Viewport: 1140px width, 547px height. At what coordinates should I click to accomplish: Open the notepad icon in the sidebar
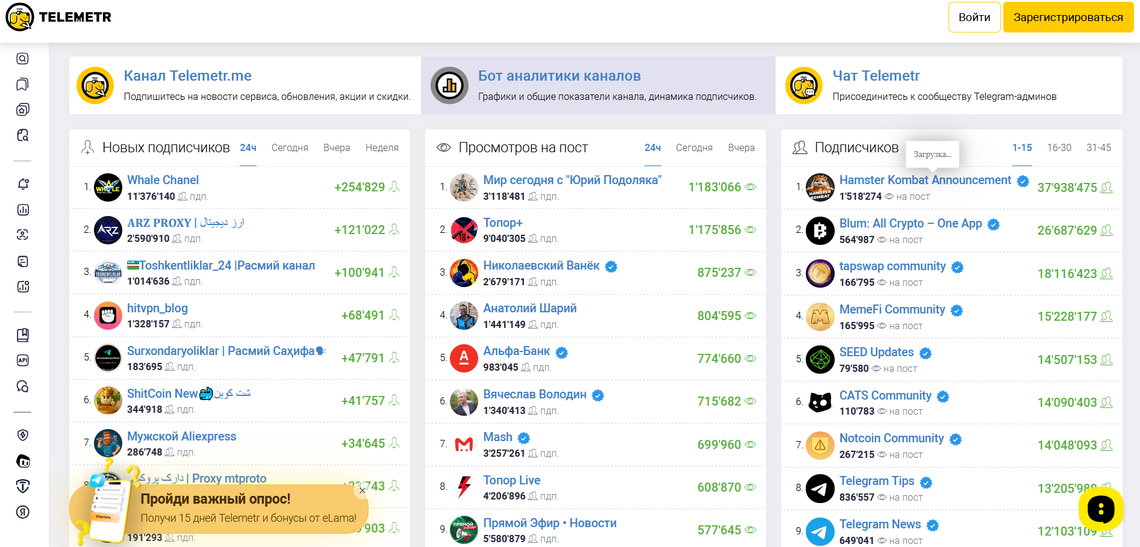[x=22, y=261]
